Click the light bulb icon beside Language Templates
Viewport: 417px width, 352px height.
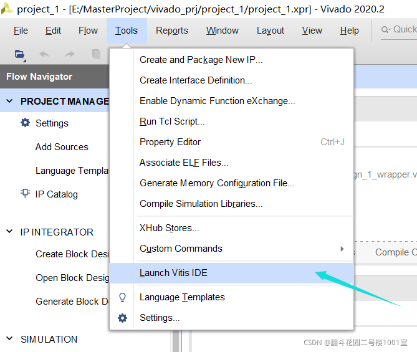point(122,297)
